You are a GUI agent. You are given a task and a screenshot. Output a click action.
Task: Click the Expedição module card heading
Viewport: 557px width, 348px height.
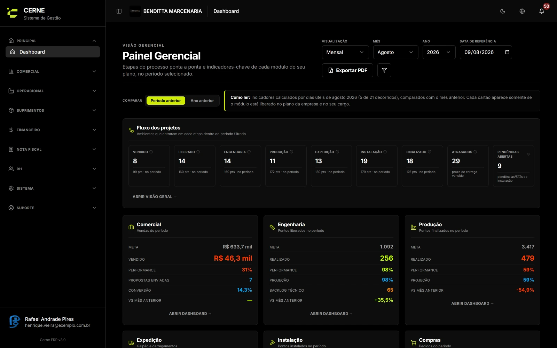pos(149,340)
